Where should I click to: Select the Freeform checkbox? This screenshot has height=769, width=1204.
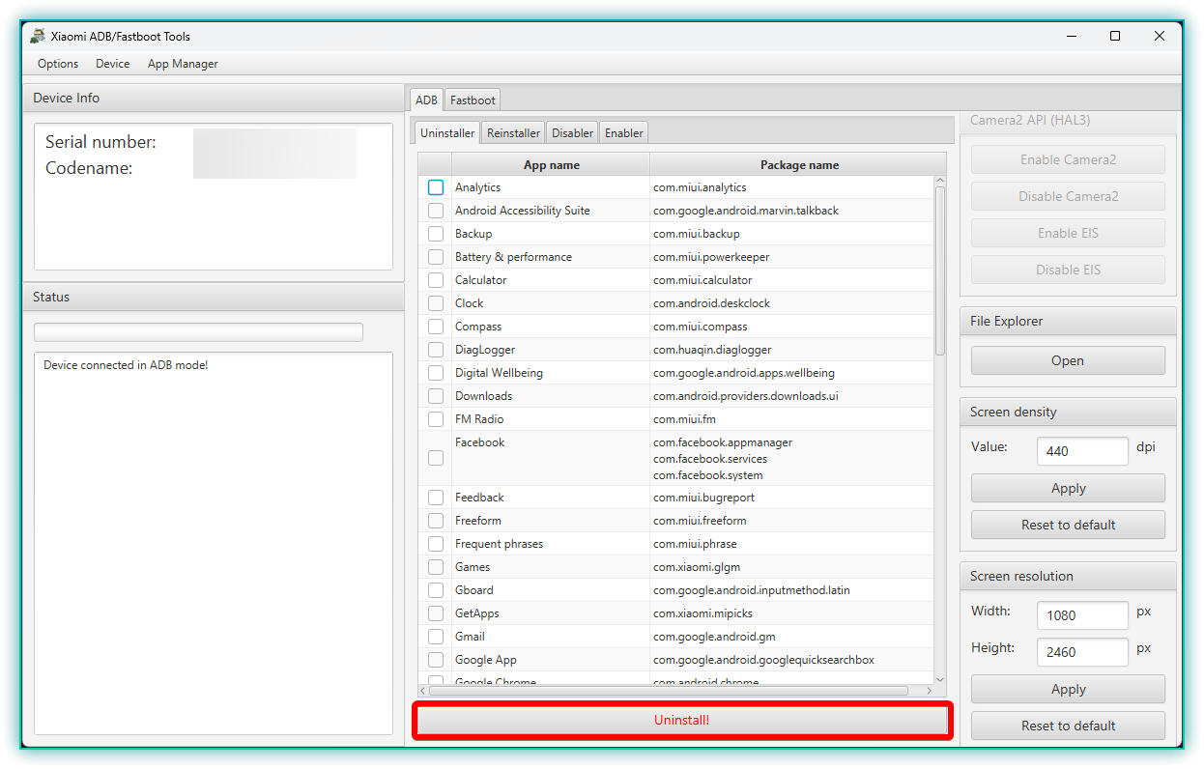(436, 521)
